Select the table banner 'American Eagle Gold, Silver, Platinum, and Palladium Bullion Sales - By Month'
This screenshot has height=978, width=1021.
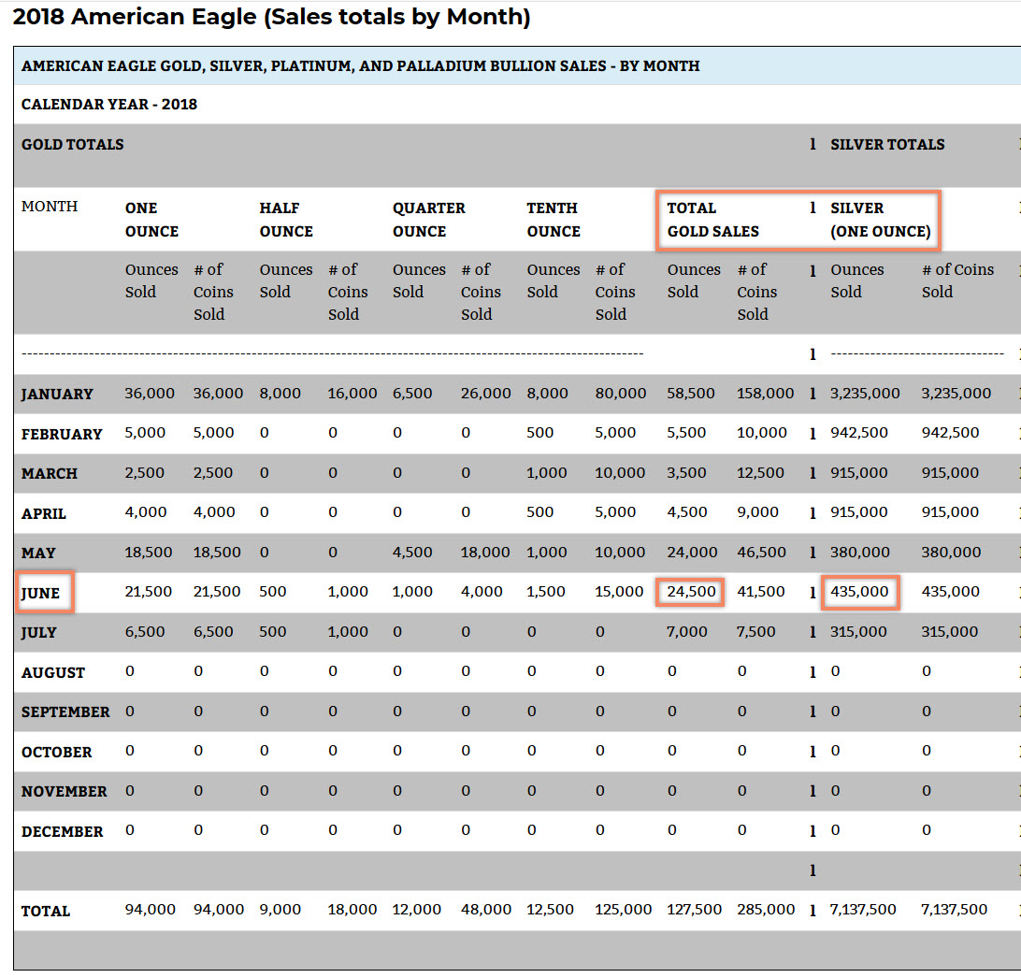point(360,65)
